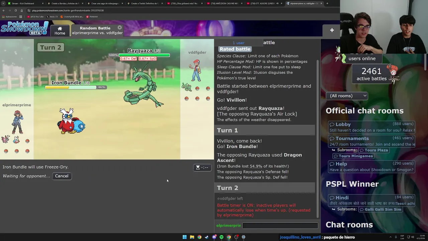Click the Turn 2 heading in battle log
Image resolution: width=428 pixels, height=241 pixels.
point(227,188)
